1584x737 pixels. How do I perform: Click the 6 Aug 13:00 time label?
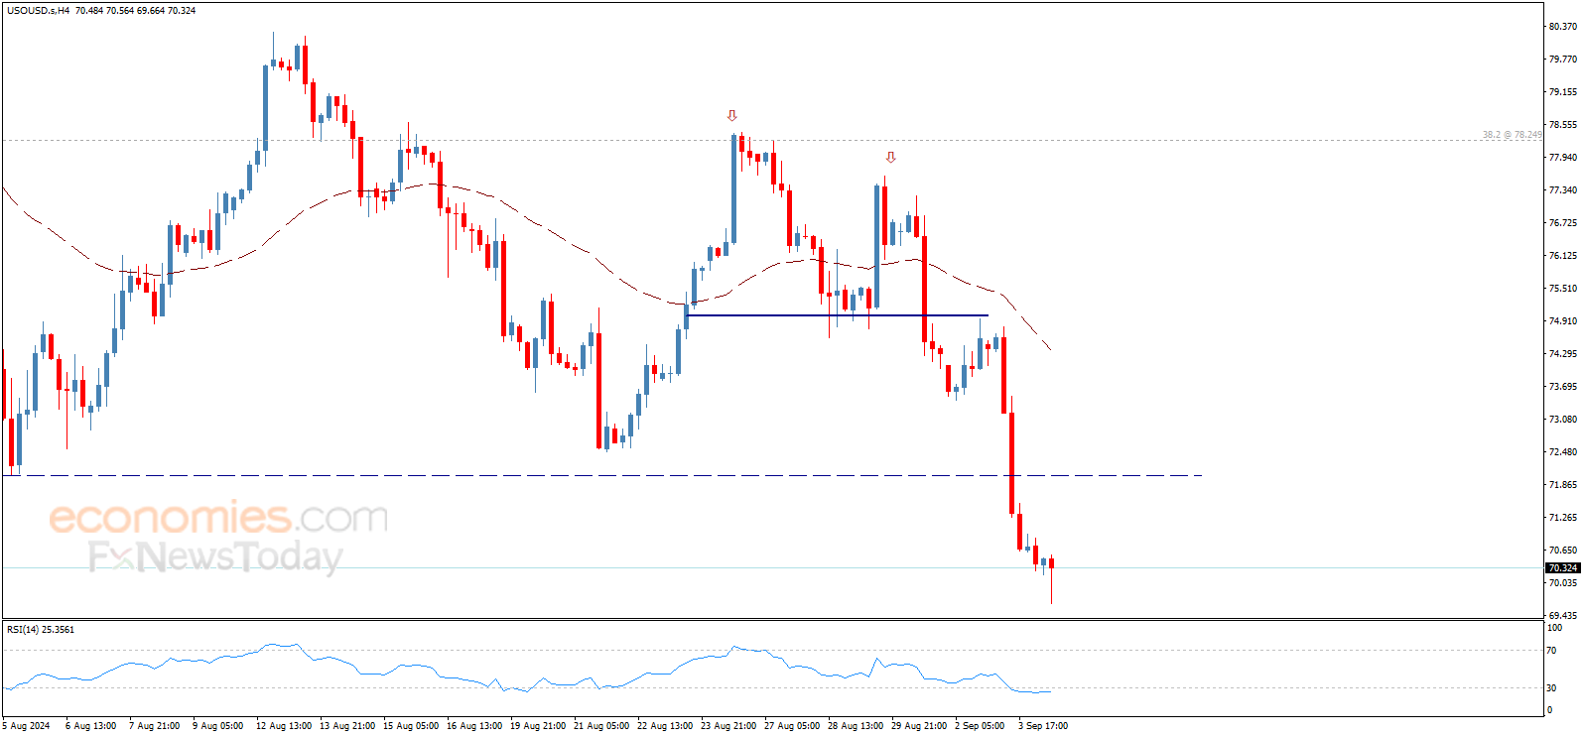coord(91,726)
